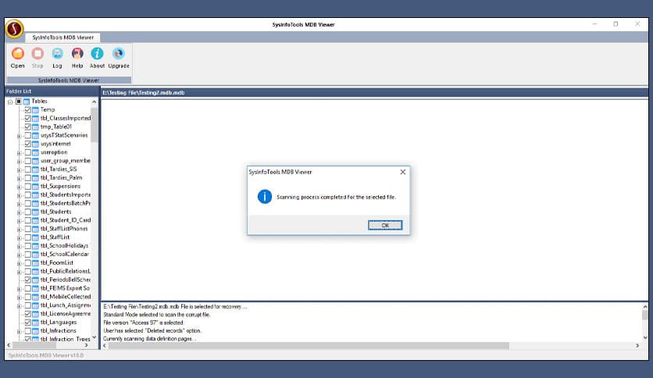Expand the tbl_RoomList node
Image resolution: width=653 pixels, height=378 pixels.
point(19,263)
